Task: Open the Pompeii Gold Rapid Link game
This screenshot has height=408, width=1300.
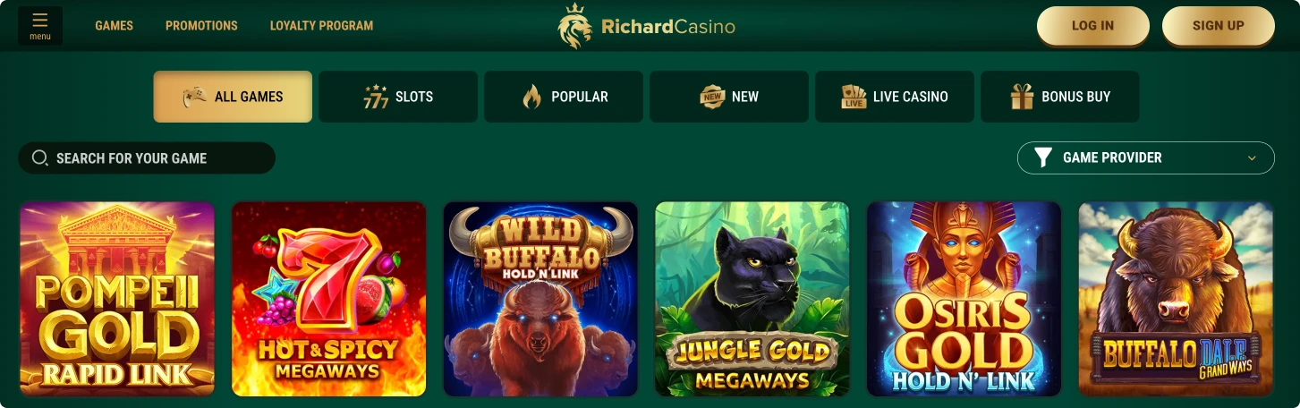Action: 117,299
